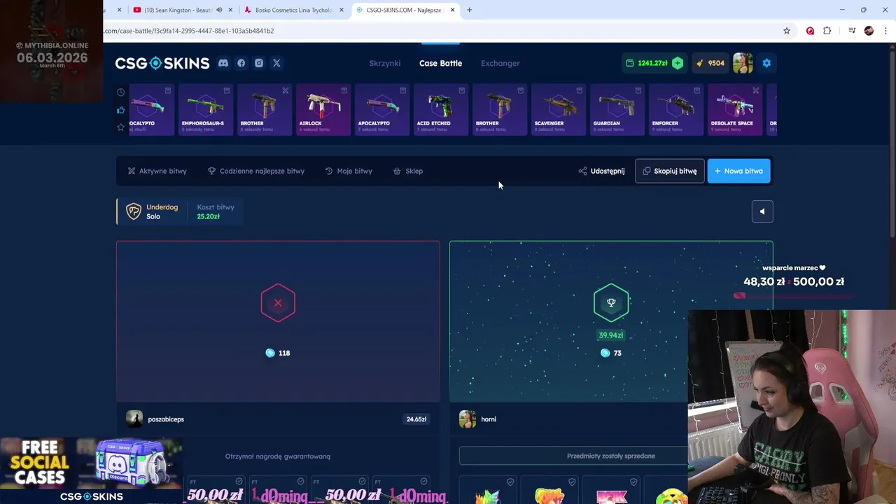Screen dimensions: 896x504
Task: Open the AIRLOCK drop thumbnail
Action: point(323,109)
